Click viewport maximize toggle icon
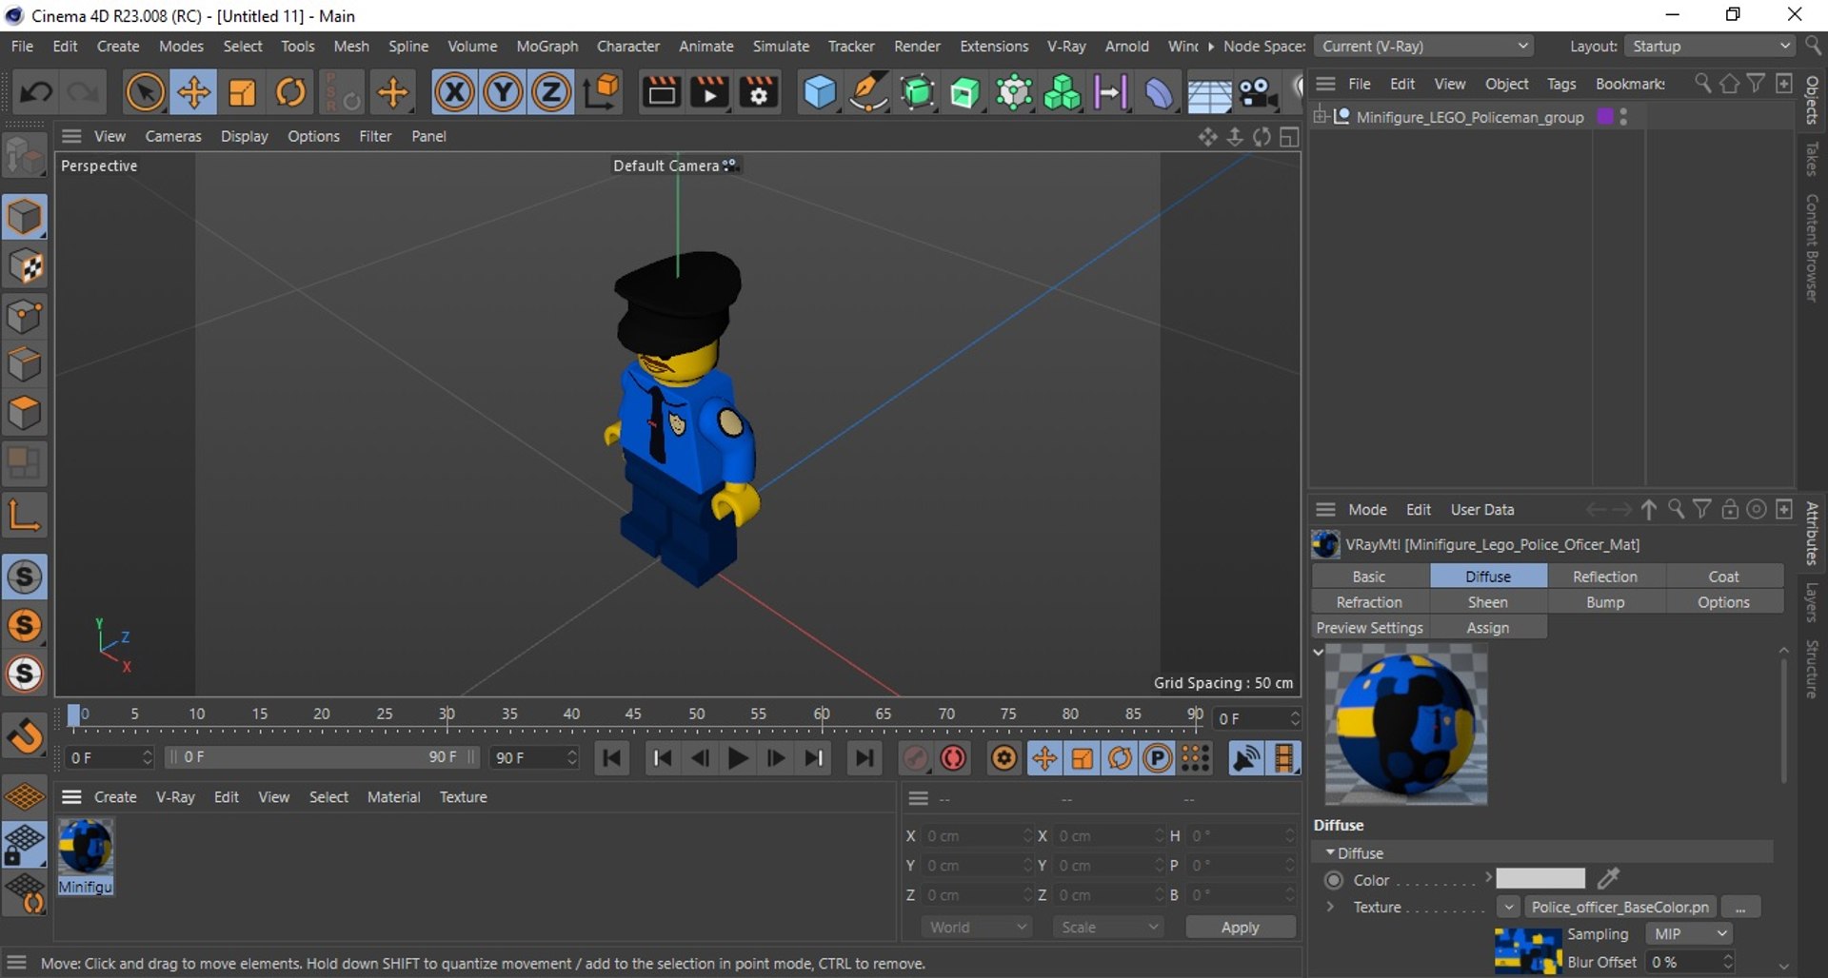The height and width of the screenshot is (978, 1828). point(1289,137)
